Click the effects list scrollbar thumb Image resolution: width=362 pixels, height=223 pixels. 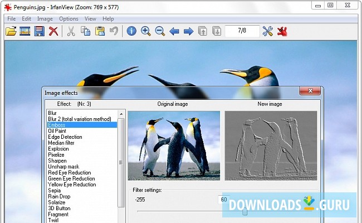[x=121, y=163]
